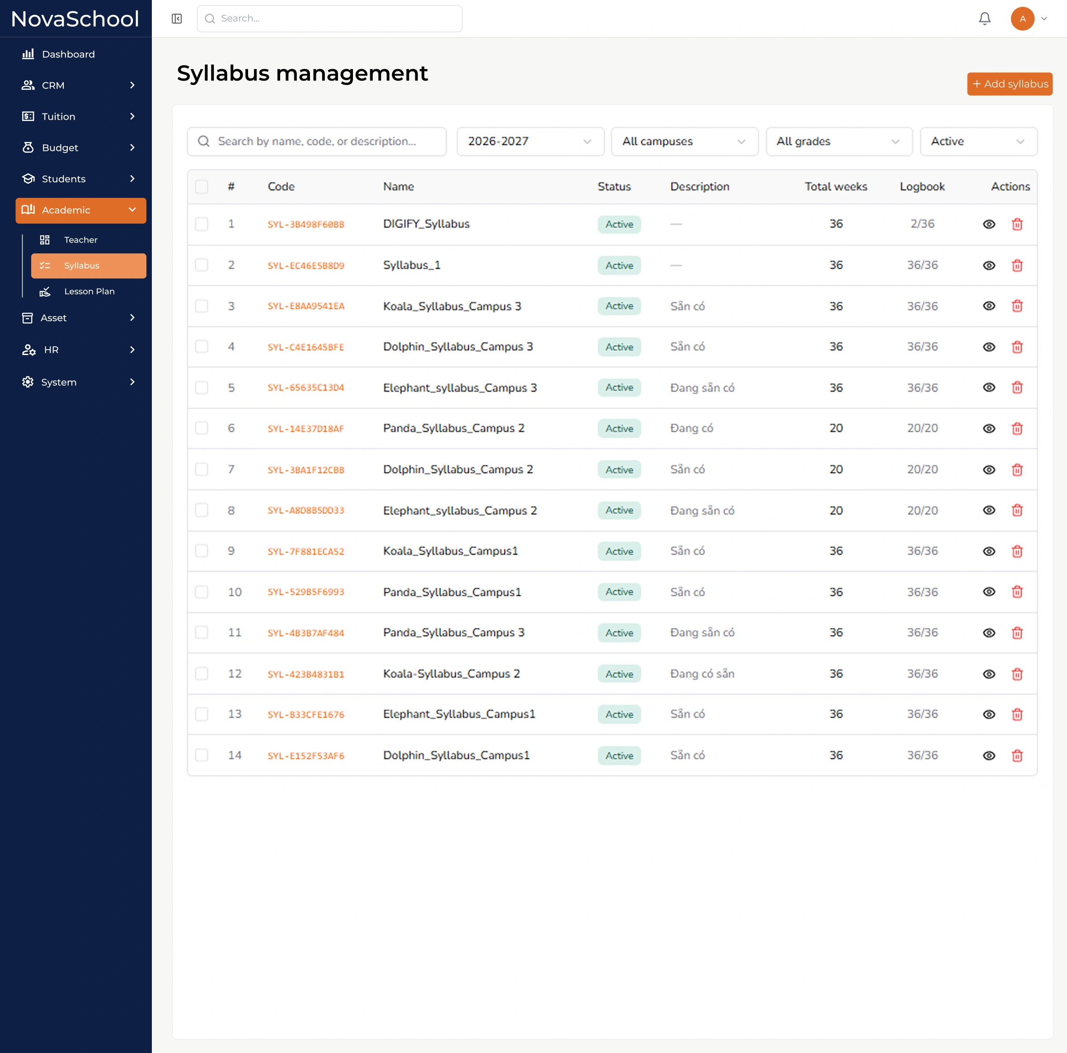
Task: Click the notification bell icon
Action: [985, 19]
